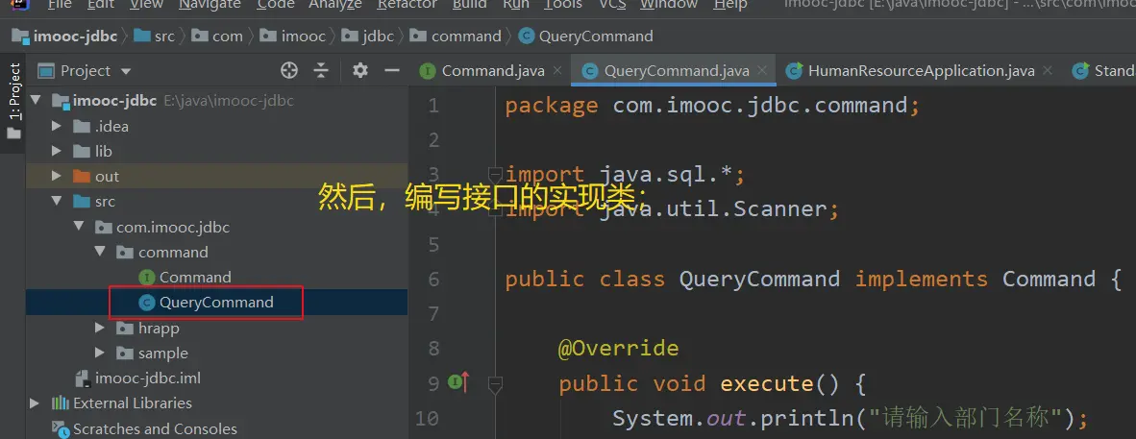Close the QueryCommand.java tab
Viewport: 1136px width, 439px height.
point(762,71)
